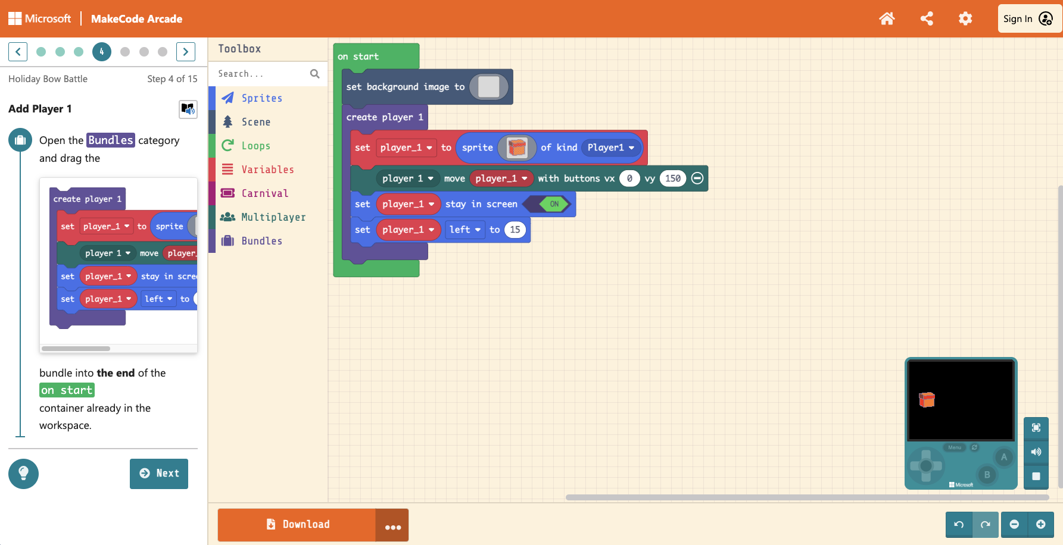Change the Player1 sprite kind dropdown
The image size is (1063, 545).
(611, 148)
